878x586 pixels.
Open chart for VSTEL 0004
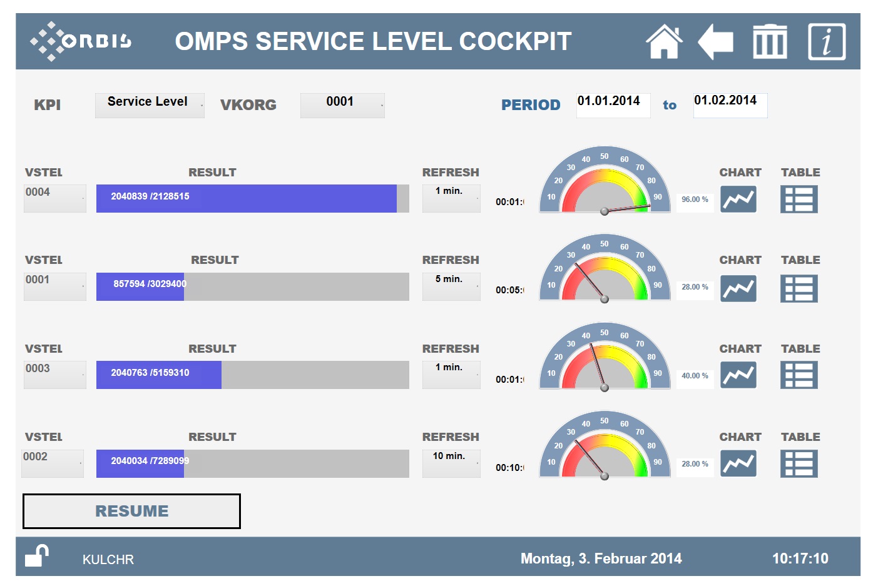coord(738,200)
